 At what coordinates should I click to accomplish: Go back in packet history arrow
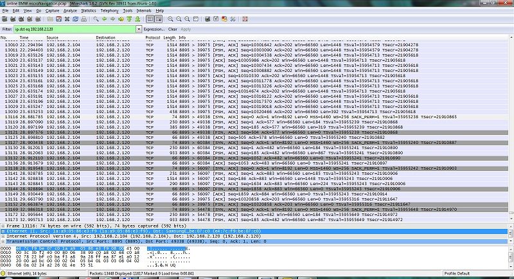104,19
